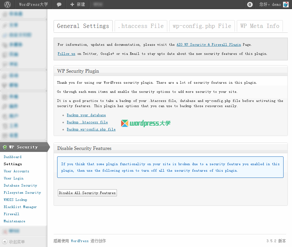Image resolution: width=292 pixels, height=247 pixels.
Task: Open Maintenance submenu item
Action: pyautogui.click(x=15, y=221)
